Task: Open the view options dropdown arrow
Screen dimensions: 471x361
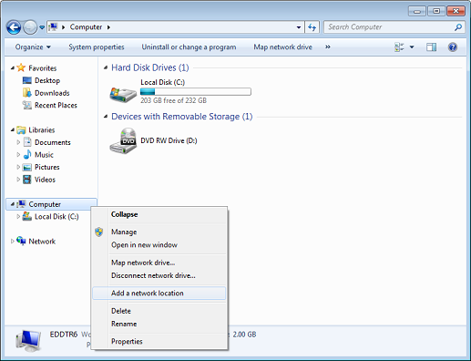Action: (412, 47)
